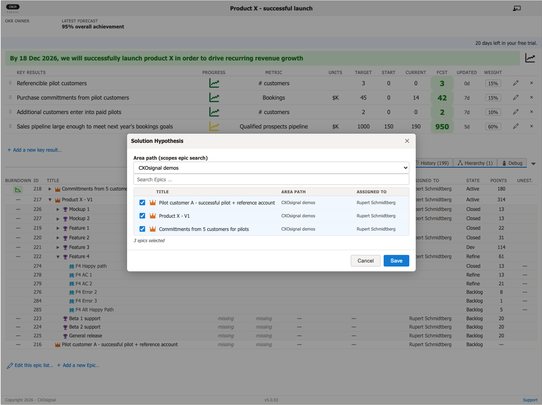Open progress chart for Referencible pilot customers
This screenshot has width=542, height=405.
(x=214, y=83)
